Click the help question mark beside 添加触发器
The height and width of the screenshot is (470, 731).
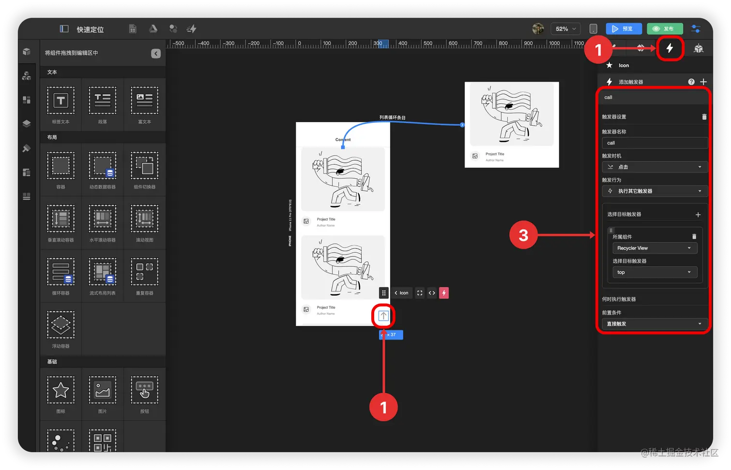click(x=691, y=82)
